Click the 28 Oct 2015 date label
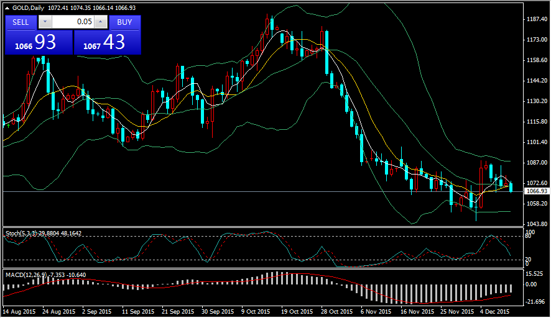 336,312
